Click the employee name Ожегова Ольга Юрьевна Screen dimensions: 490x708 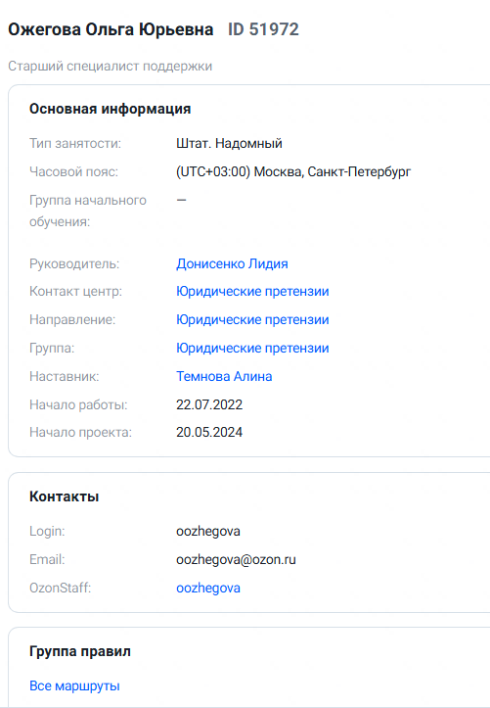111,29
